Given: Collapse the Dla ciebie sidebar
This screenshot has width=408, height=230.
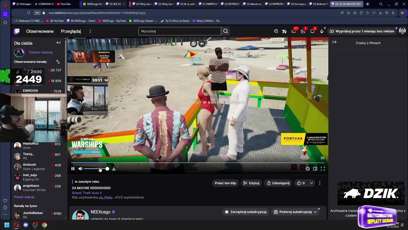Looking at the screenshot, I should coord(58,42).
